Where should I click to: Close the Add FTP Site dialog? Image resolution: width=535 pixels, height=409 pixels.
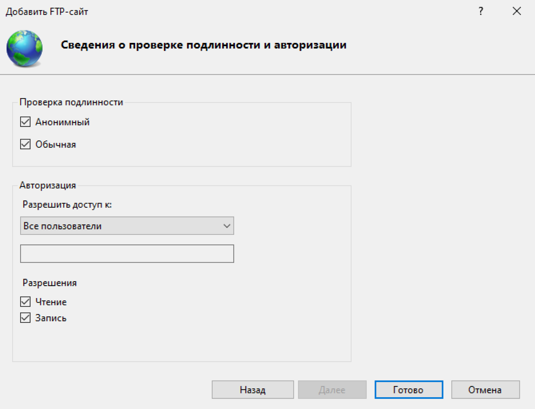click(x=517, y=11)
